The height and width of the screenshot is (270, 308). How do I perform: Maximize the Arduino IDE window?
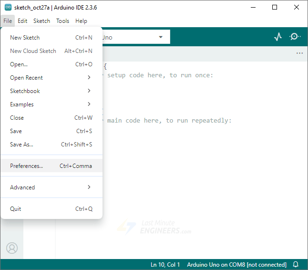[275, 8]
